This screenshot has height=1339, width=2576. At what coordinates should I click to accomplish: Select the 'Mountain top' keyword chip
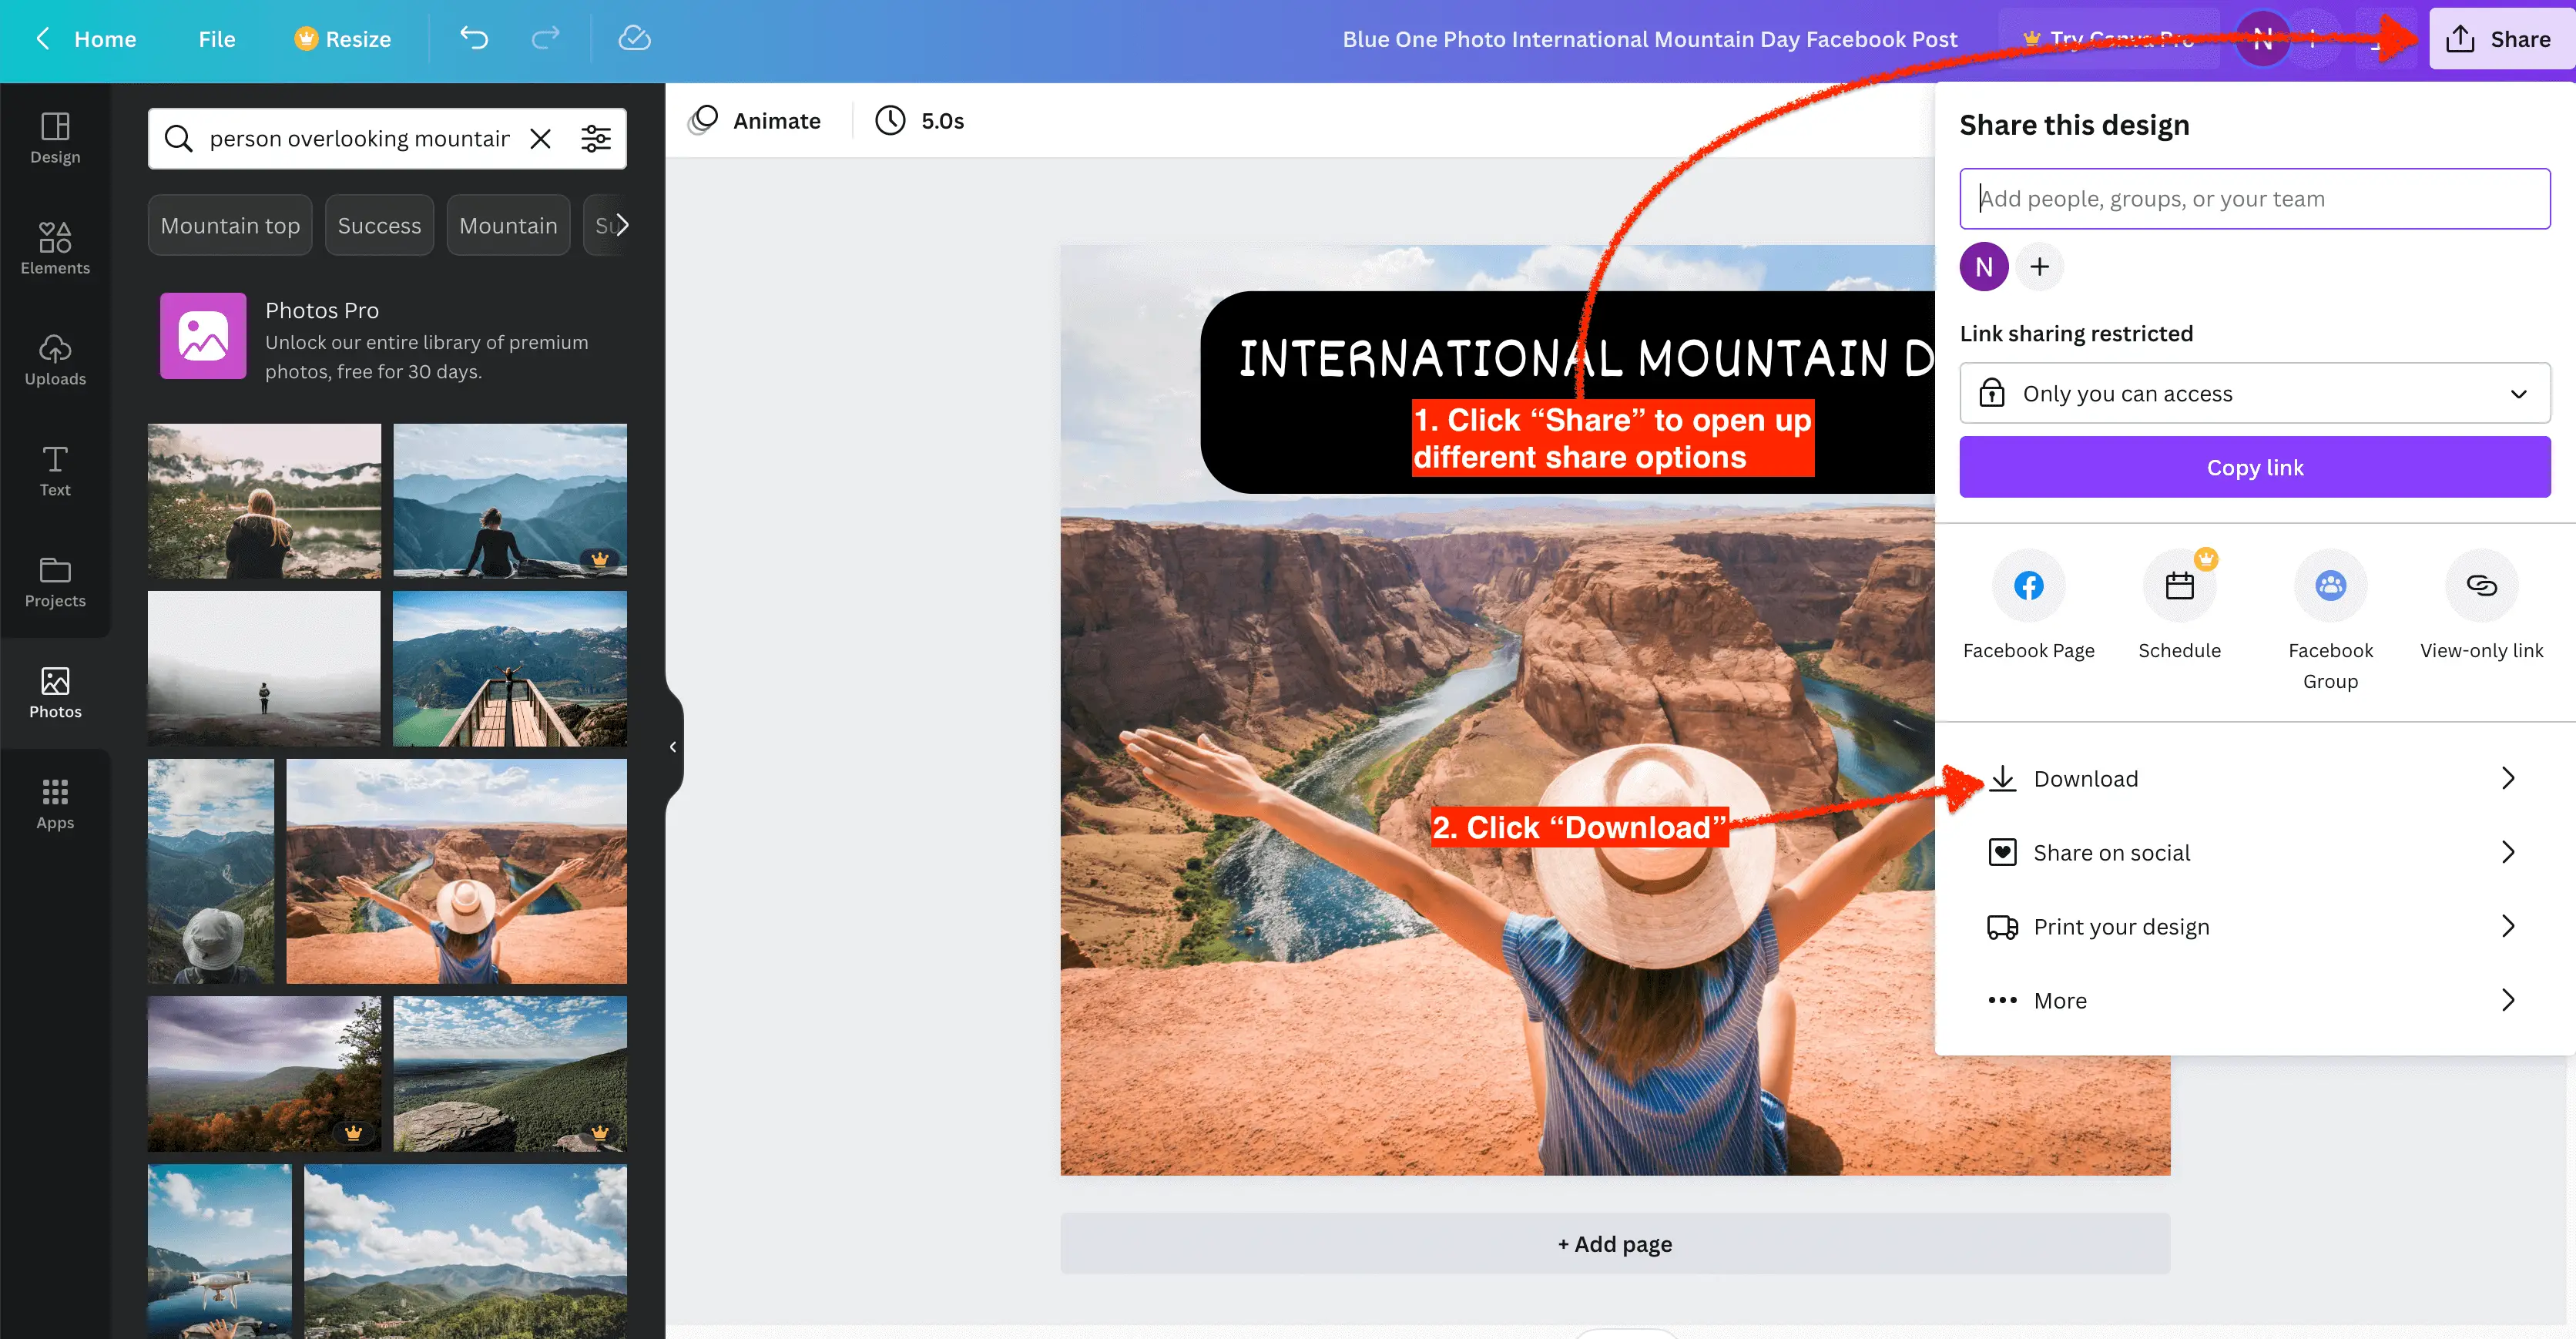coord(230,225)
